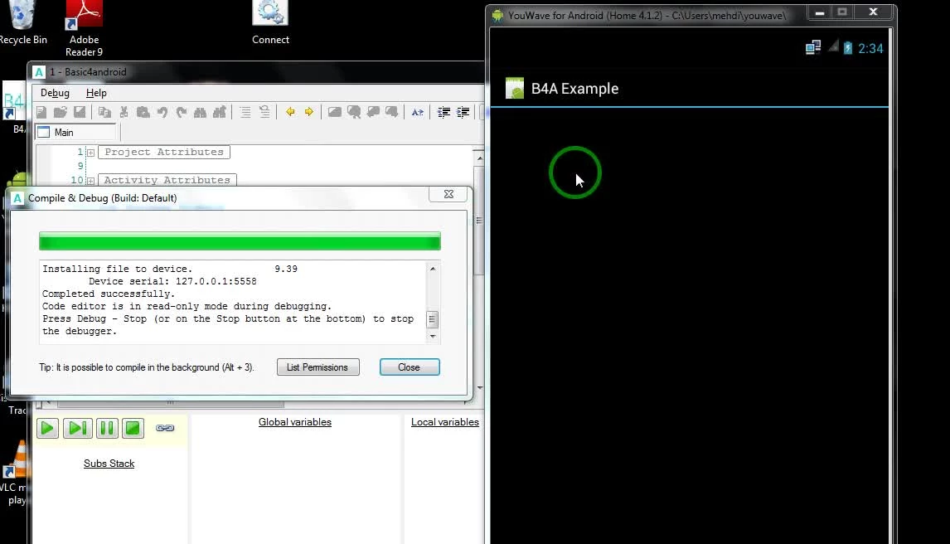Expand the Activity Attributes region
Image resolution: width=950 pixels, height=544 pixels.
(90, 181)
